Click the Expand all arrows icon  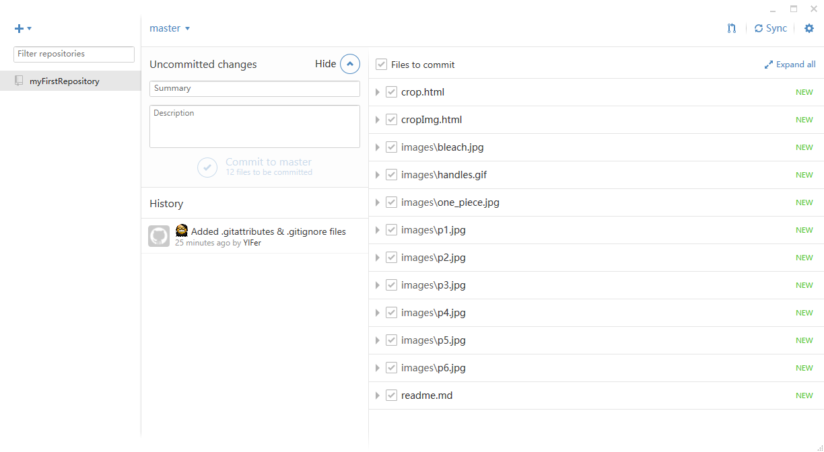[x=769, y=65]
